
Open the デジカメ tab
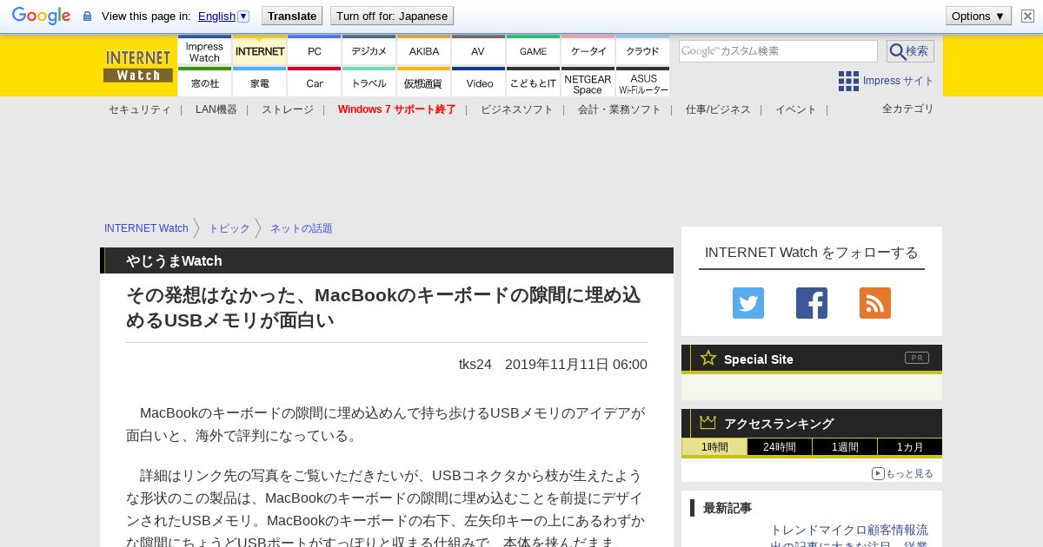[x=369, y=50]
